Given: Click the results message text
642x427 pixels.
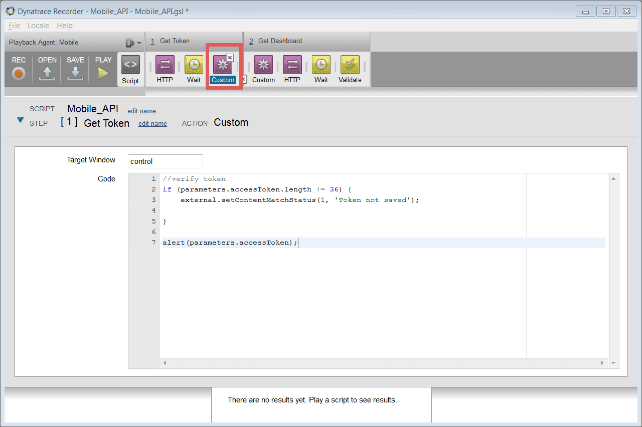Looking at the screenshot, I should point(312,400).
